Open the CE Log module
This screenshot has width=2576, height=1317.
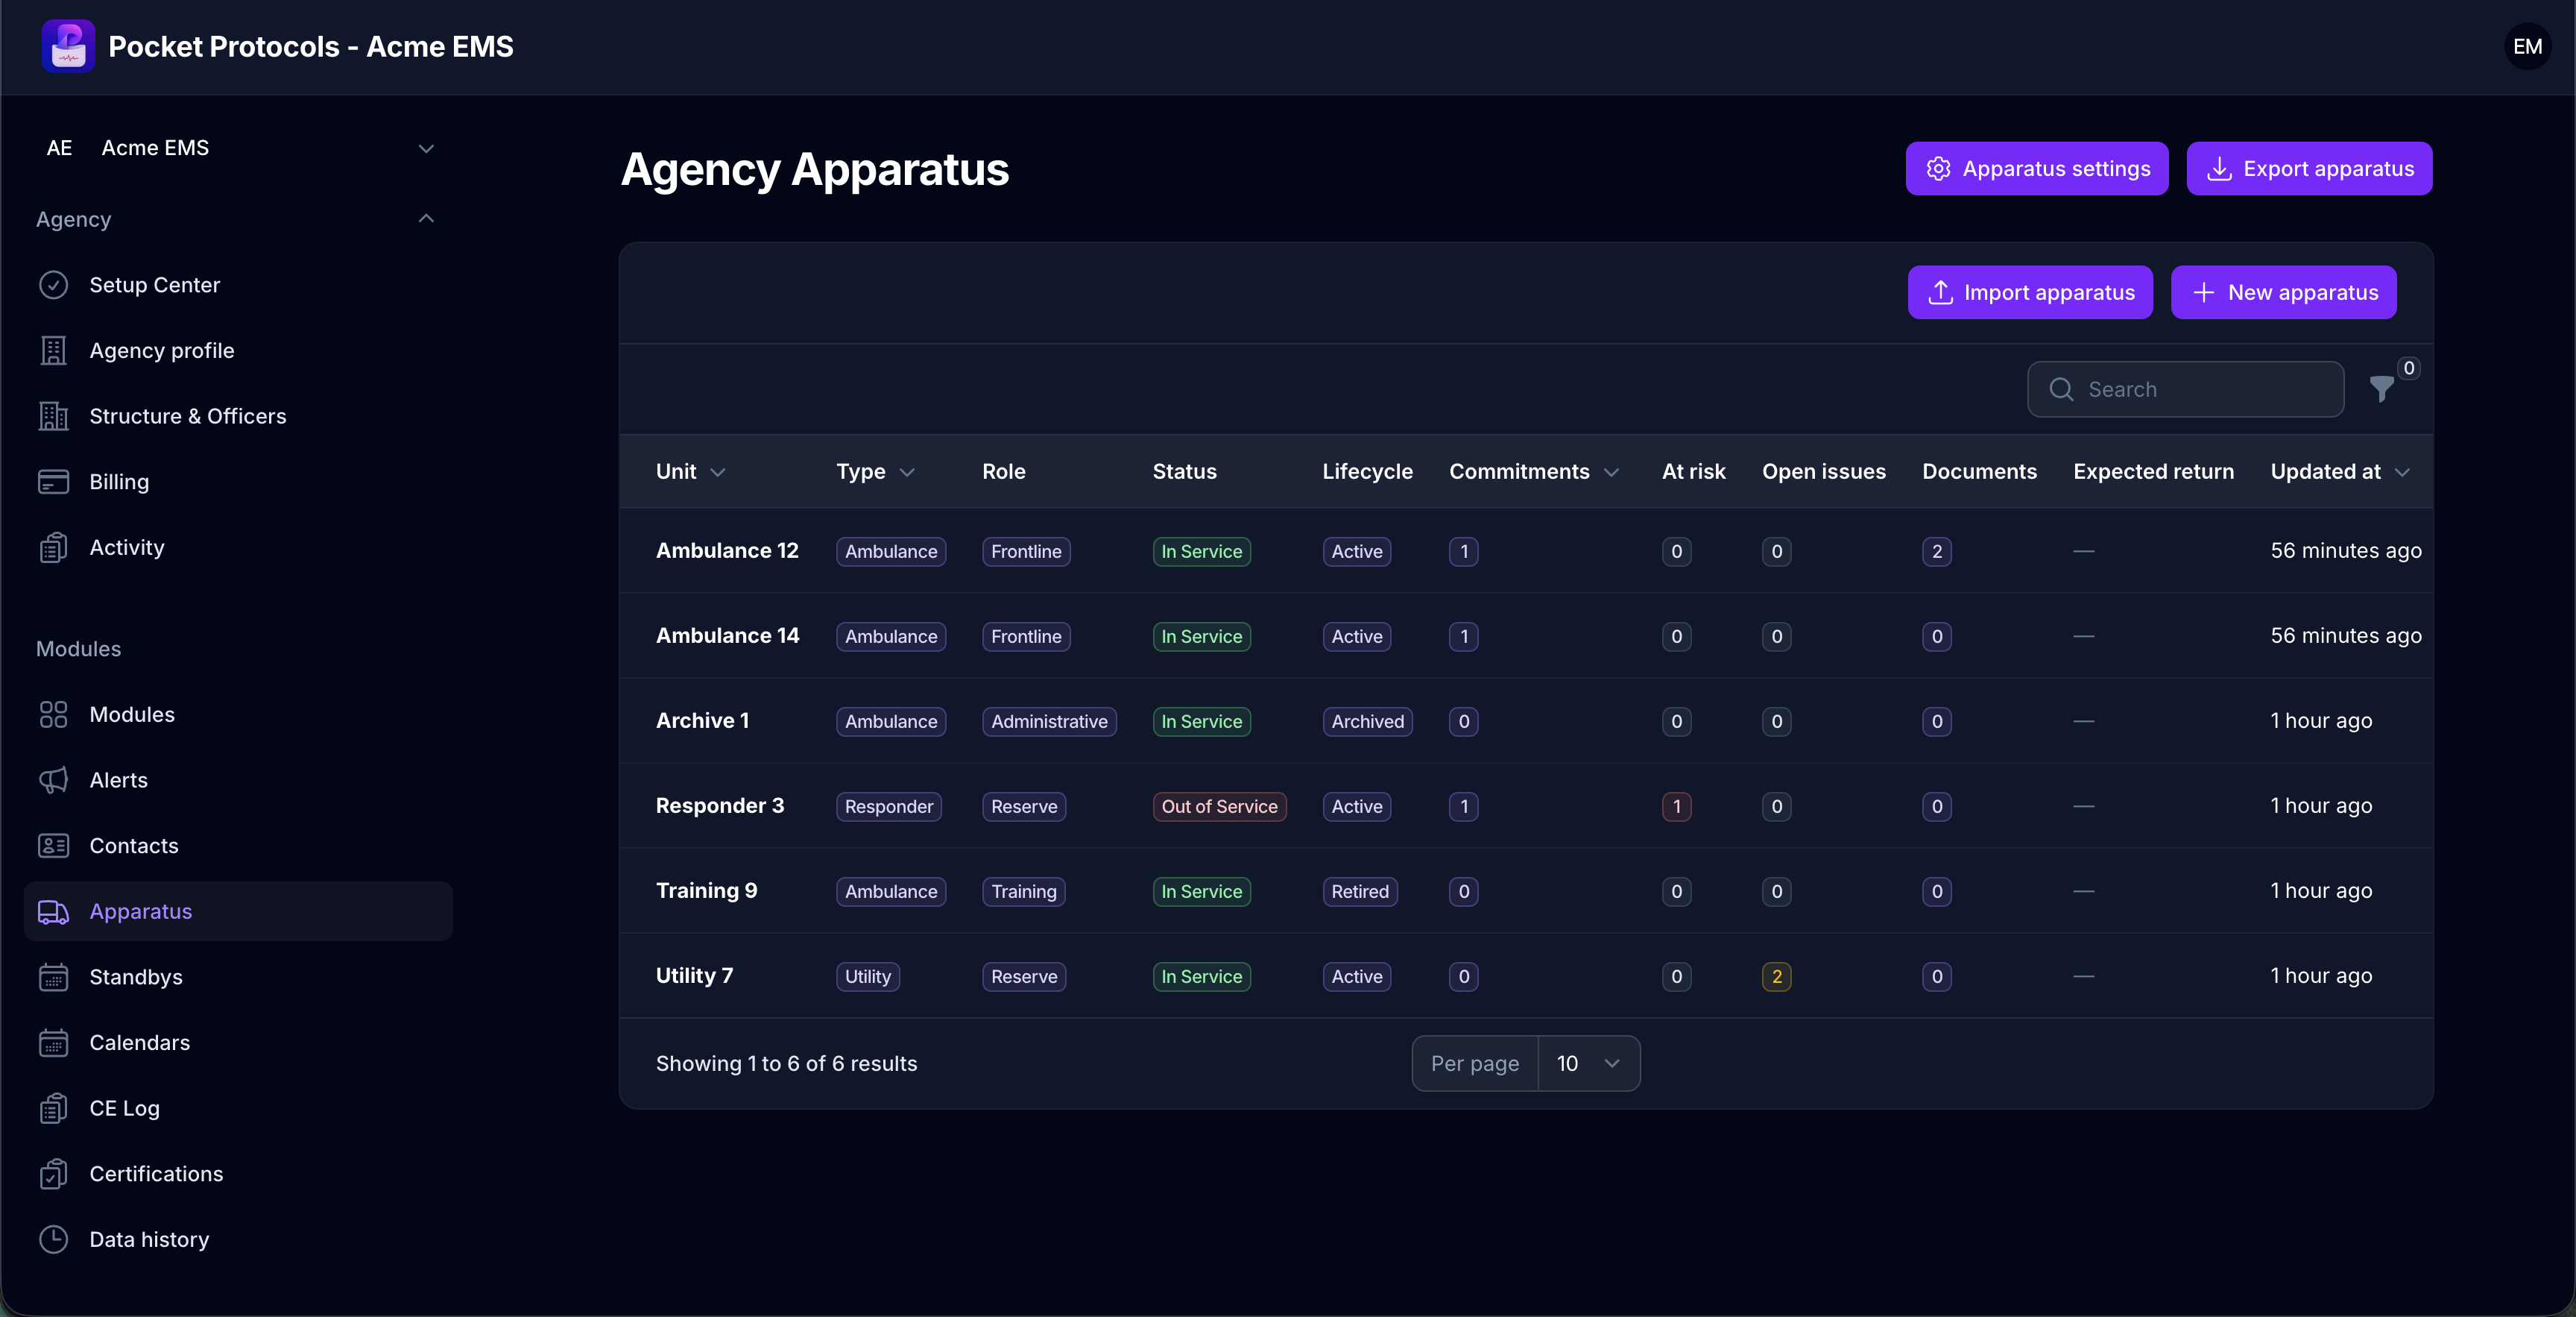239,1108
